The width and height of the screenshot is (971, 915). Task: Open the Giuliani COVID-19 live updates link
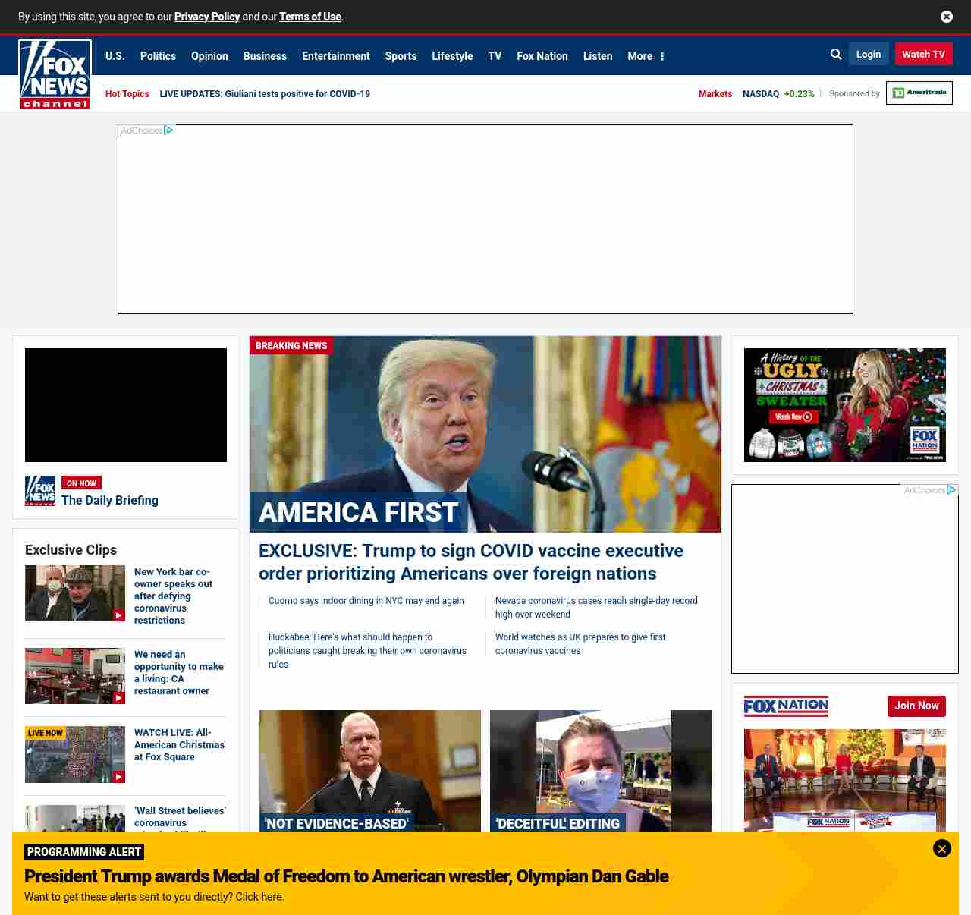(265, 94)
